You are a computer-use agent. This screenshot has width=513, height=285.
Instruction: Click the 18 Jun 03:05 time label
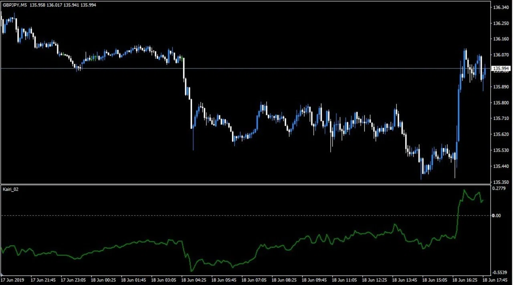pyautogui.click(x=163, y=279)
